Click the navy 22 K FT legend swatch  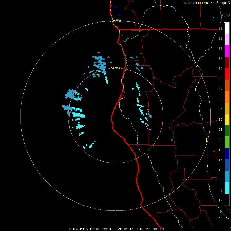[x=227, y=154]
